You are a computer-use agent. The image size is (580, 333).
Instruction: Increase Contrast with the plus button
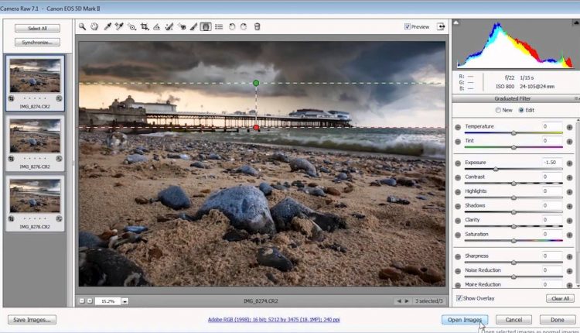[569, 177]
